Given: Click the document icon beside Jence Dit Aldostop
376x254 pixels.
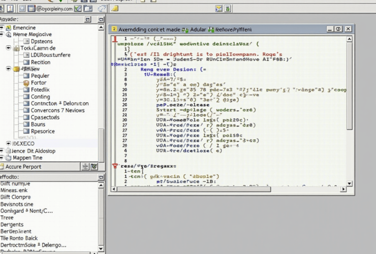Looking at the screenshot, I should pyautogui.click(x=9, y=151).
